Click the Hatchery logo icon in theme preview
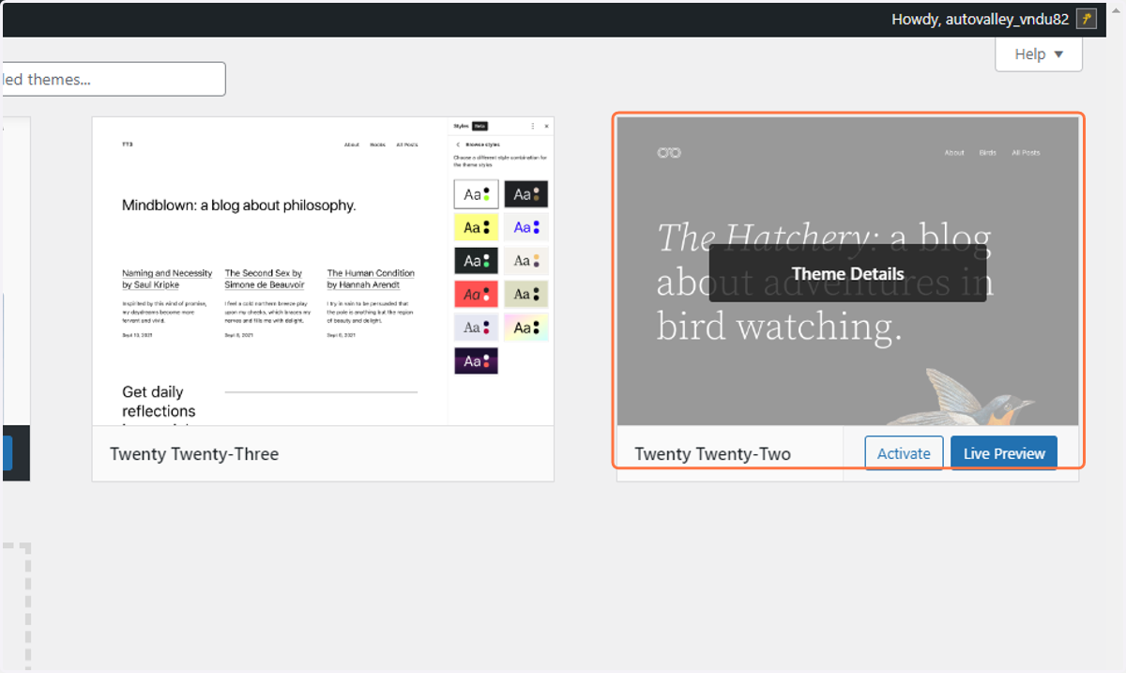 669,152
